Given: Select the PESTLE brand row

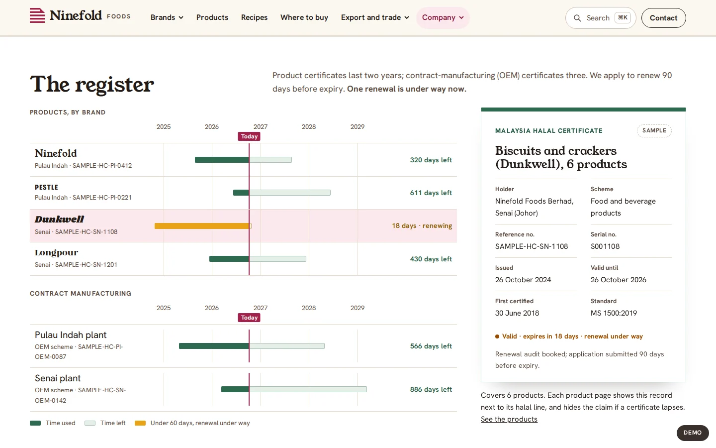Looking at the screenshot, I should click(243, 193).
